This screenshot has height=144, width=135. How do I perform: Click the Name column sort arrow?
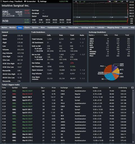[x=94, y=35]
